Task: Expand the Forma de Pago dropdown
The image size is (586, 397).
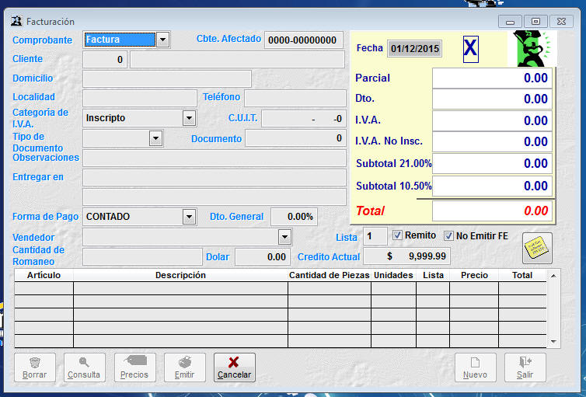Action: 189,217
